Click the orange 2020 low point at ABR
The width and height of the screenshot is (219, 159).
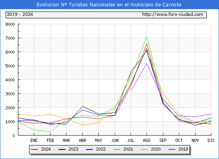click(x=82, y=125)
